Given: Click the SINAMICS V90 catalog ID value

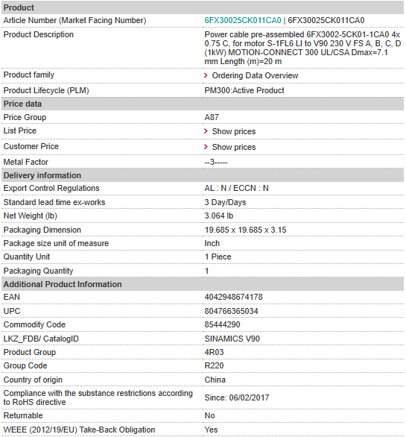Looking at the screenshot, I should coord(232,339).
